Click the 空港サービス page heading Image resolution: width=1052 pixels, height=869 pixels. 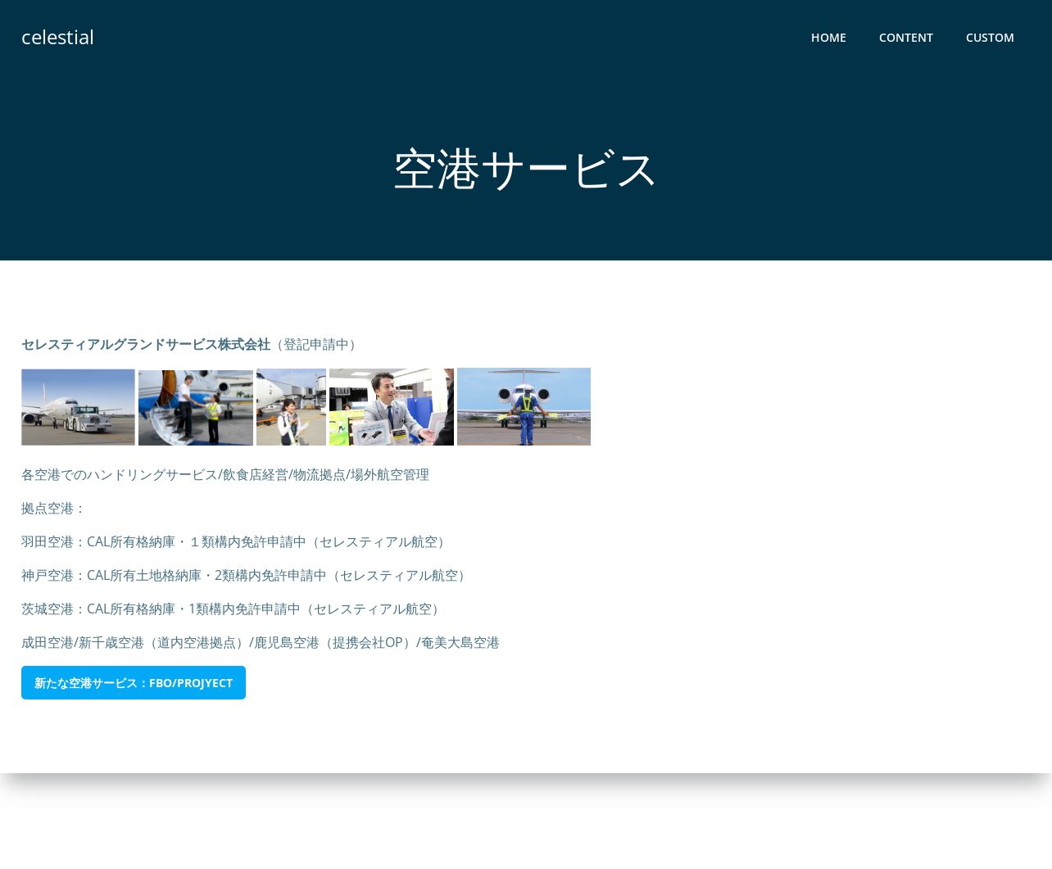pos(525,170)
